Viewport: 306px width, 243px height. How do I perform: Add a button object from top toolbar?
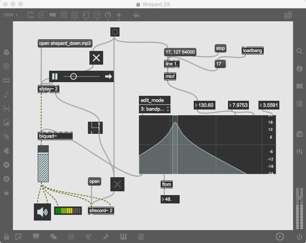tap(75, 15)
